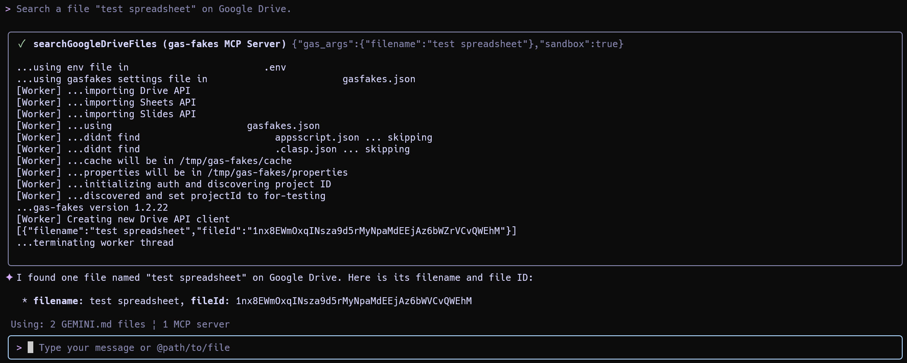Click the bold fileId label in response
Screen dimensions: 907x363
pyautogui.click(x=210, y=301)
